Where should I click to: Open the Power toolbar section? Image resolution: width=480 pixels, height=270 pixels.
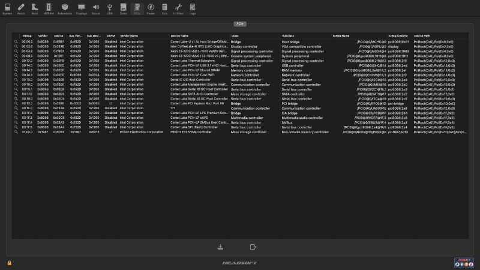pos(151,9)
